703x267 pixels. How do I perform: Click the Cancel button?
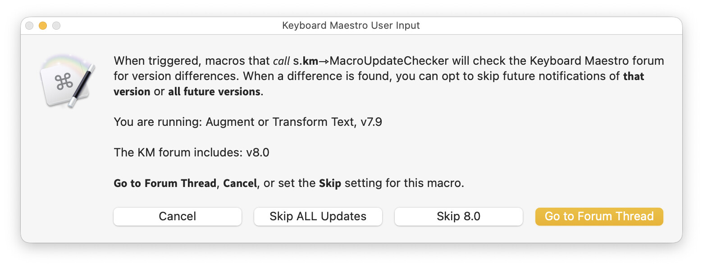point(177,216)
